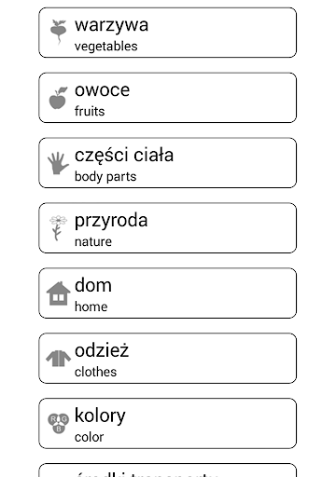Tap the radish vegetables icon
This screenshot has width=336, height=477.
click(58, 33)
